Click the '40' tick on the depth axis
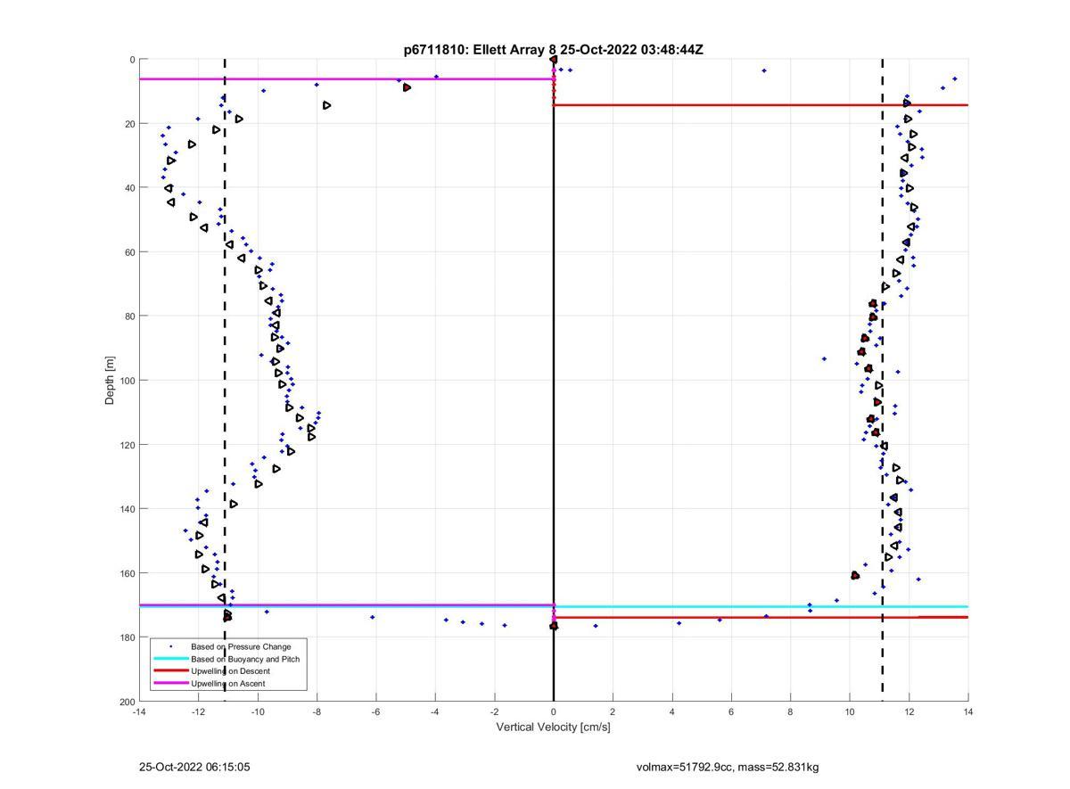The width and height of the screenshot is (1070, 789). pos(129,188)
